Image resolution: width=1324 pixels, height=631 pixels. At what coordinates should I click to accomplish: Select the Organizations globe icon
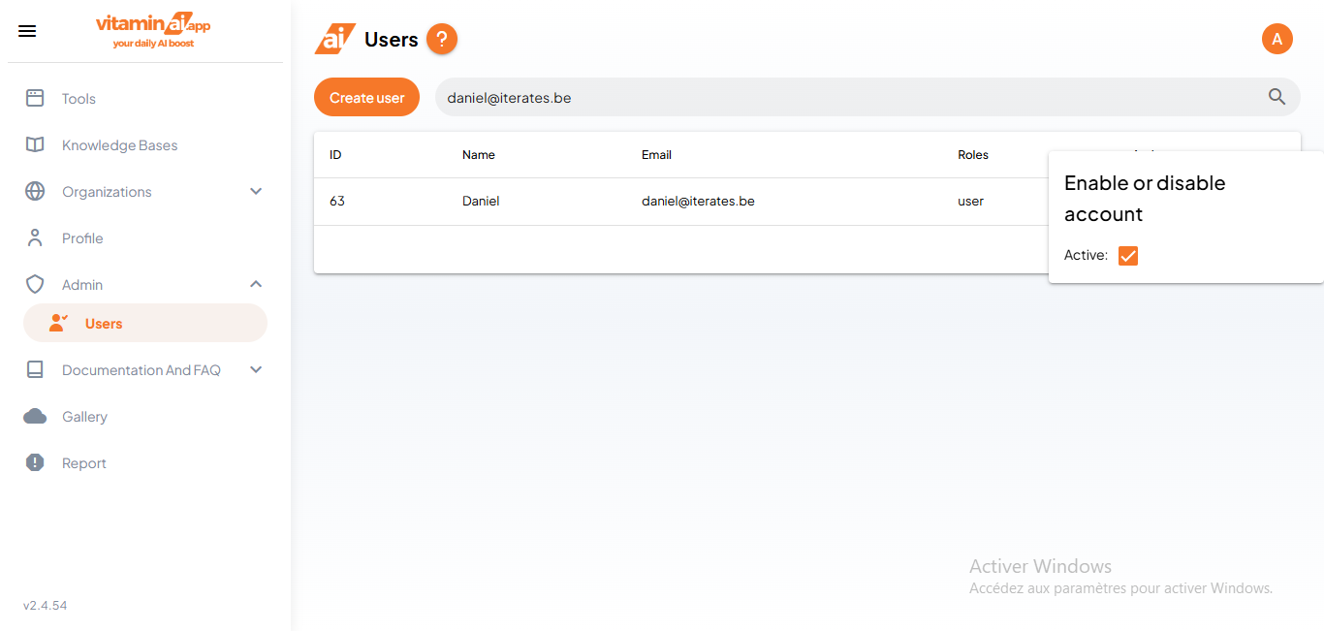click(x=35, y=191)
